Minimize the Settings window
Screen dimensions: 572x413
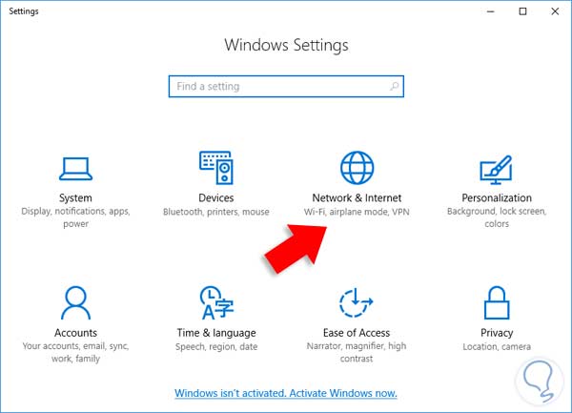coord(491,11)
